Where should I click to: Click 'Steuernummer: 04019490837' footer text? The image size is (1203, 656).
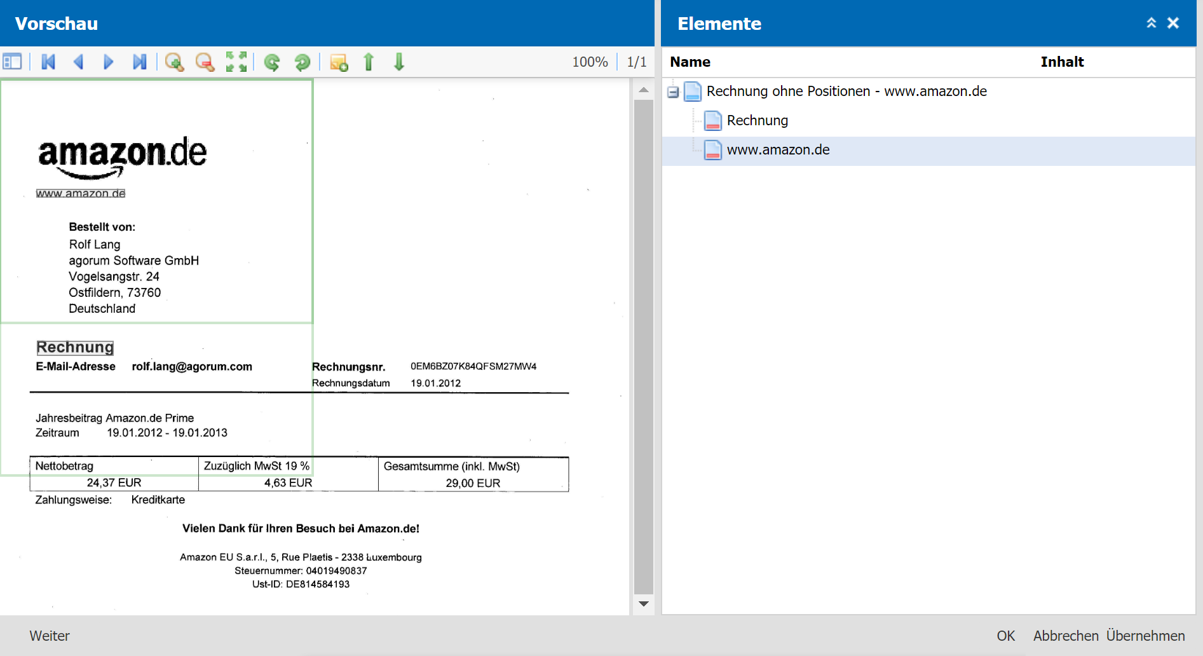pos(301,571)
